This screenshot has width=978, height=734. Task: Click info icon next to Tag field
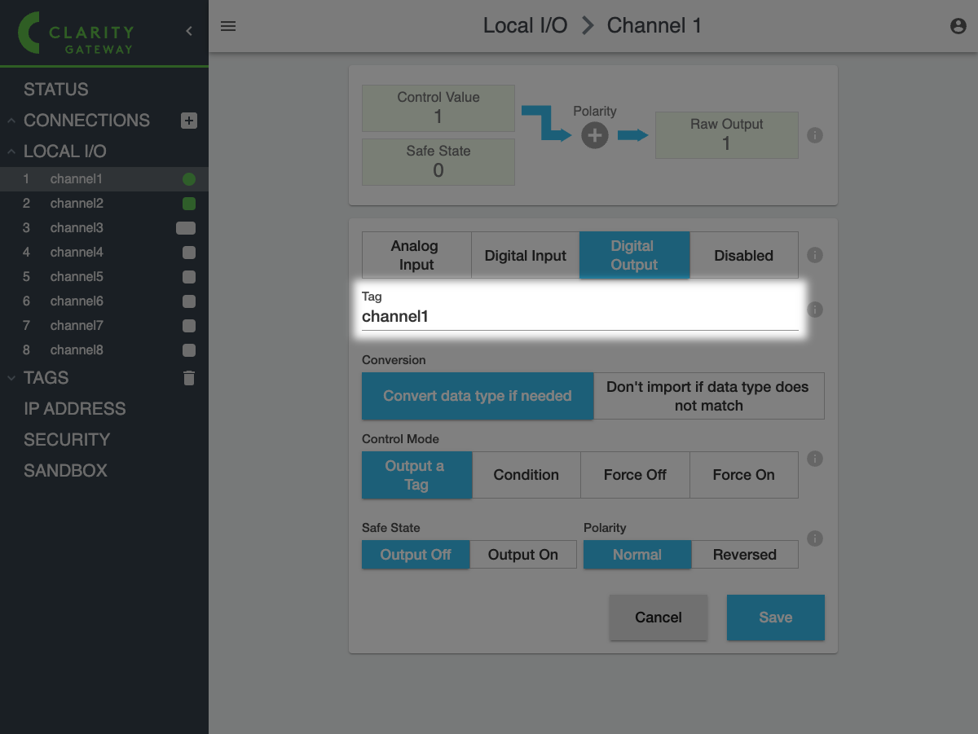click(x=814, y=310)
